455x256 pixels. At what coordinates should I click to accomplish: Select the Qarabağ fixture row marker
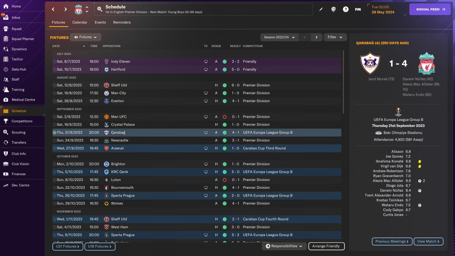[x=54, y=133]
